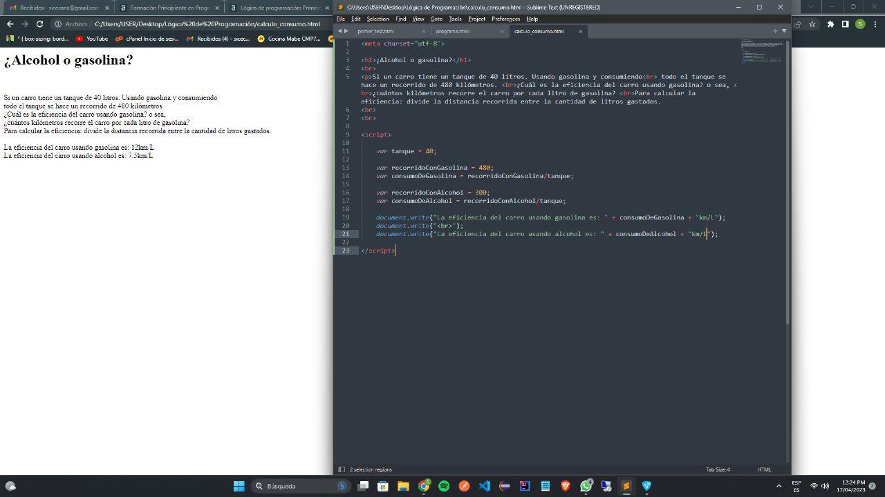Screen dimensions: 885x497
Task: Open the box-sizing bookmark
Action: (38, 39)
